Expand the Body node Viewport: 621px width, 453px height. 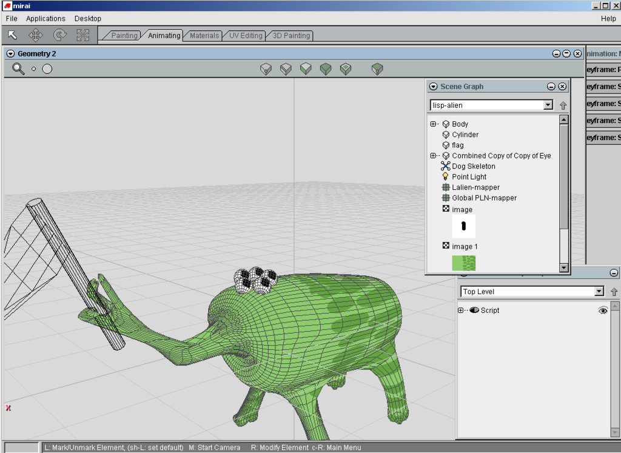(x=433, y=124)
